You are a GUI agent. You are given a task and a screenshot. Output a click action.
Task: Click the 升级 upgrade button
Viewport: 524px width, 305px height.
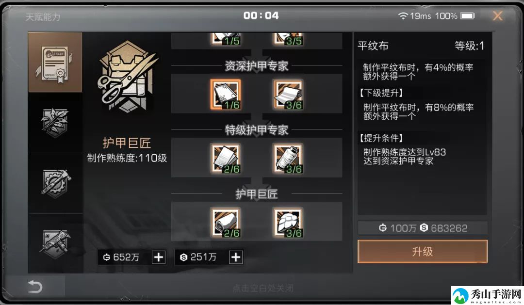click(423, 251)
